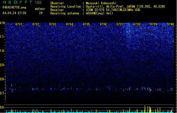
Task: Click the Ogata-vill. Akita-Pref. JAPAN location text
Action: [x=126, y=6]
